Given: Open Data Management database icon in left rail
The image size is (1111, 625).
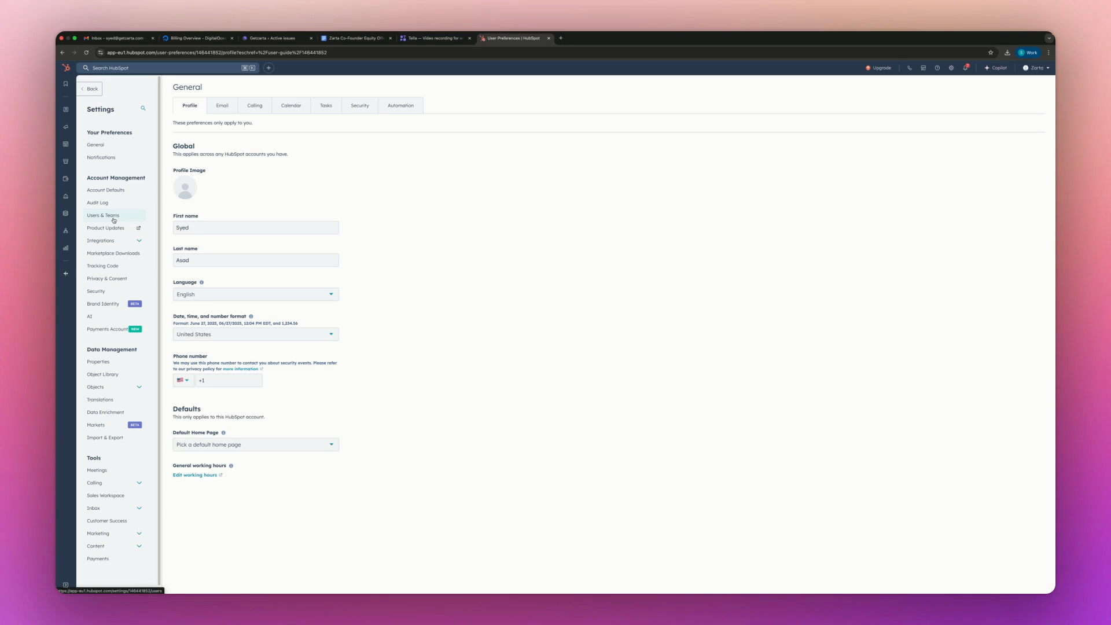Looking at the screenshot, I should [x=65, y=214].
